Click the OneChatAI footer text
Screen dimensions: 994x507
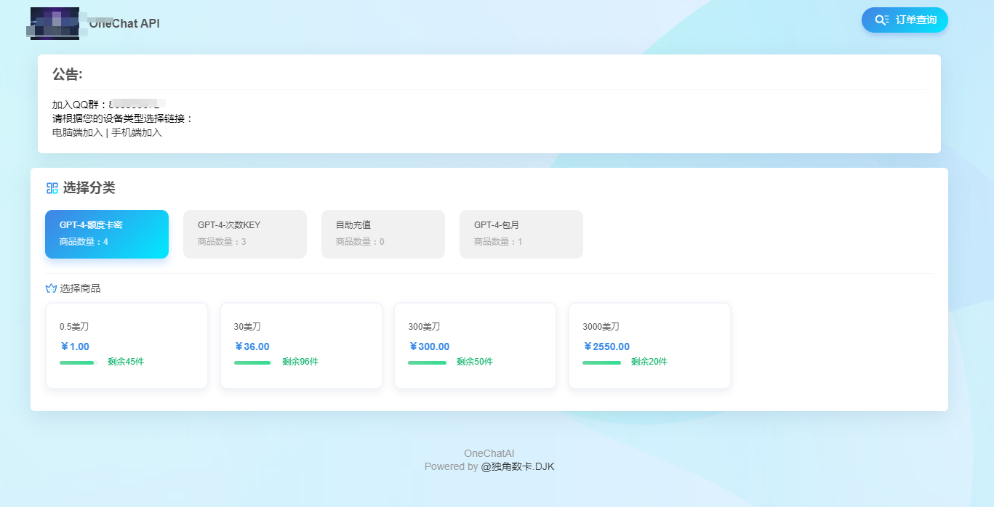pos(489,453)
